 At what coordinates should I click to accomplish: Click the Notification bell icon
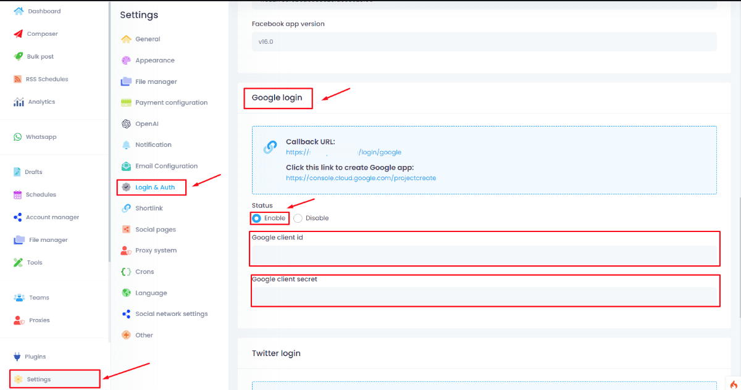pos(126,144)
